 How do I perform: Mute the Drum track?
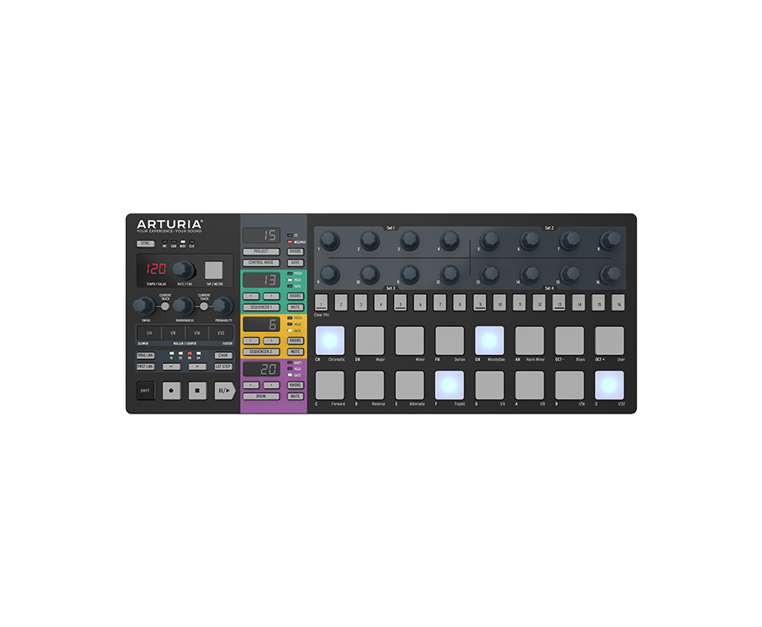295,396
